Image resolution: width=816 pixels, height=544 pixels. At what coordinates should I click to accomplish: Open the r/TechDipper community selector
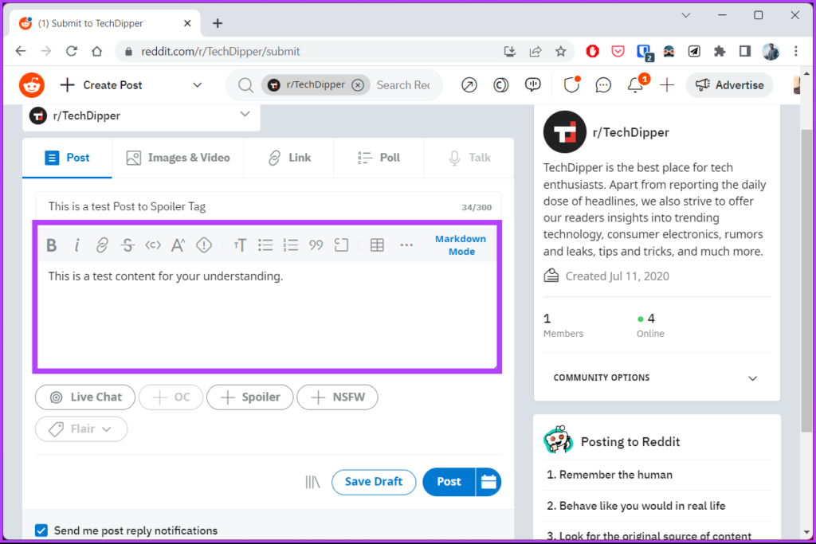(x=141, y=115)
